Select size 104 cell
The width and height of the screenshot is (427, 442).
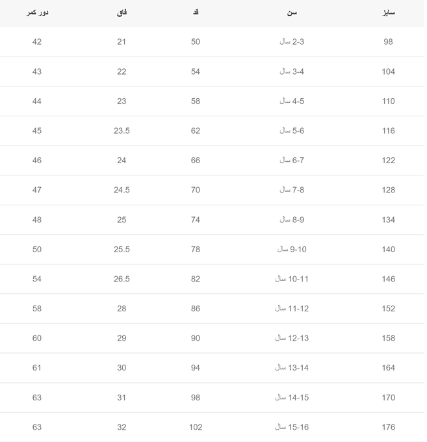[x=388, y=71]
